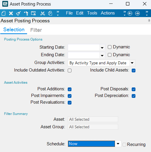This screenshot has height=152, width=151.
Task: Click the forward navigation arrow icon
Action: [x=137, y=13]
